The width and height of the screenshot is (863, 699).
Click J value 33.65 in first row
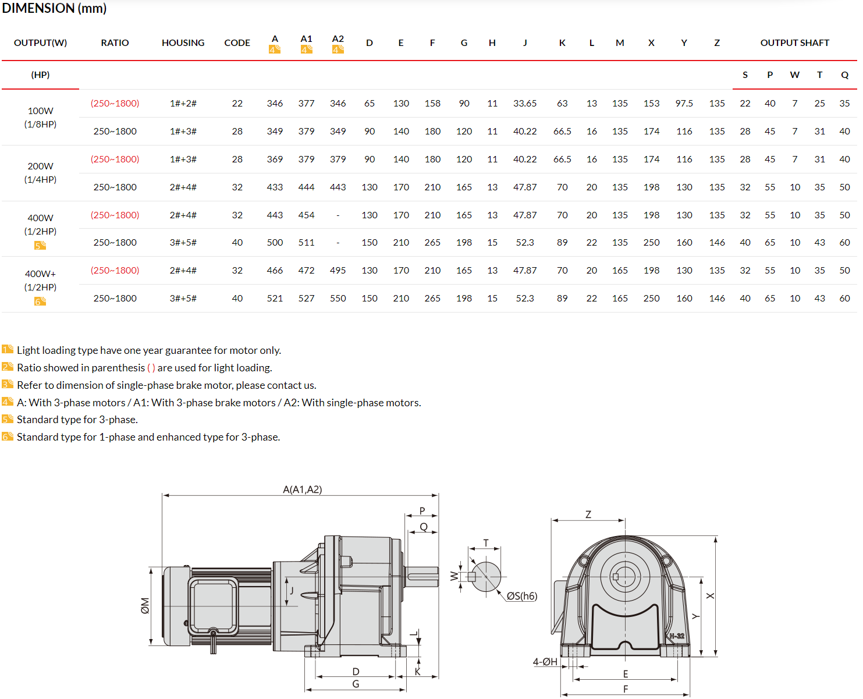524,103
